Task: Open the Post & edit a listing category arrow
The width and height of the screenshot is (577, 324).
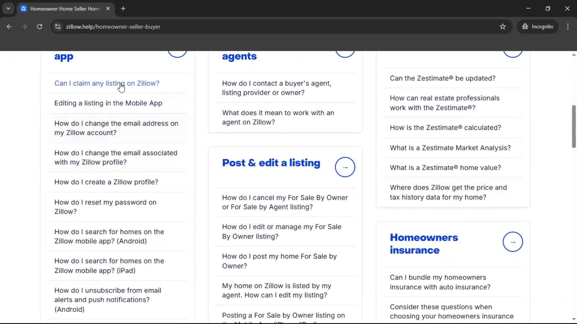Action: (345, 167)
